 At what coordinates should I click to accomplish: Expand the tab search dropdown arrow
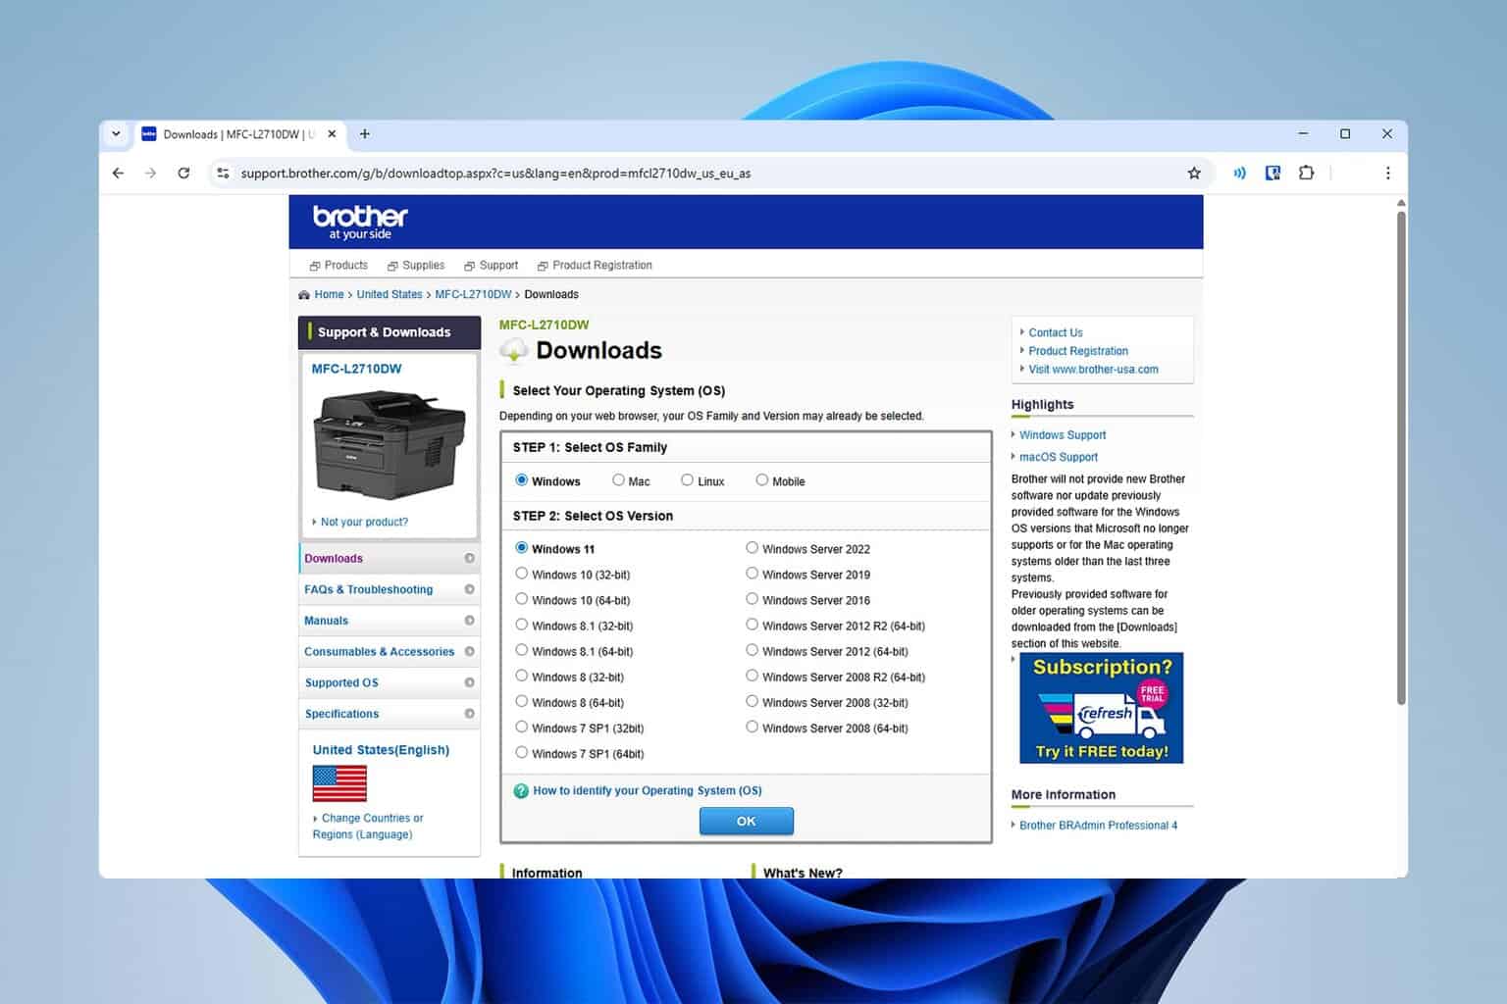(116, 134)
